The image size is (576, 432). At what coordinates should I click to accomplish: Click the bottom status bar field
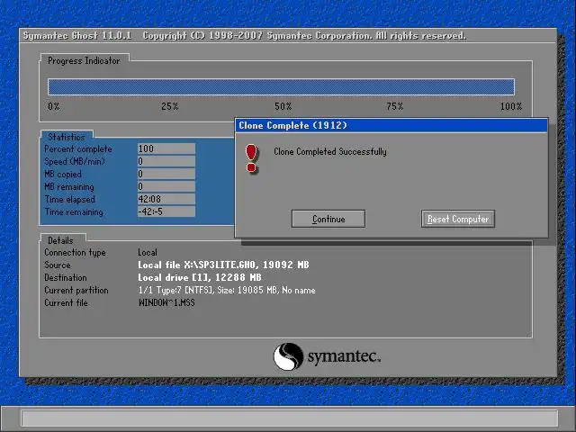(290, 418)
